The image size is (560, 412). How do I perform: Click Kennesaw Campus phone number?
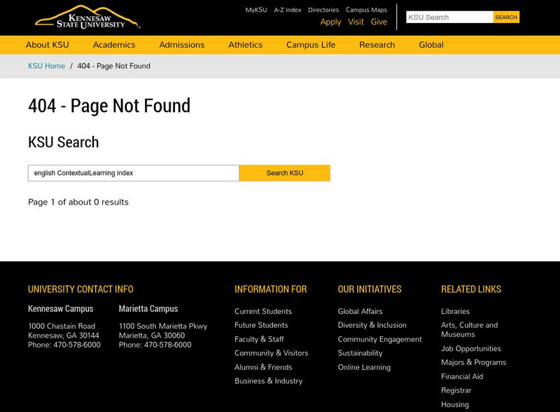[77, 345]
